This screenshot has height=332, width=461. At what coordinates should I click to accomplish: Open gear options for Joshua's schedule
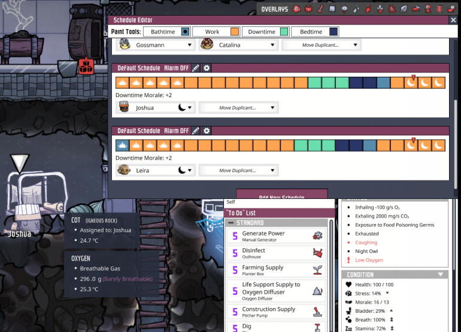coord(207,68)
